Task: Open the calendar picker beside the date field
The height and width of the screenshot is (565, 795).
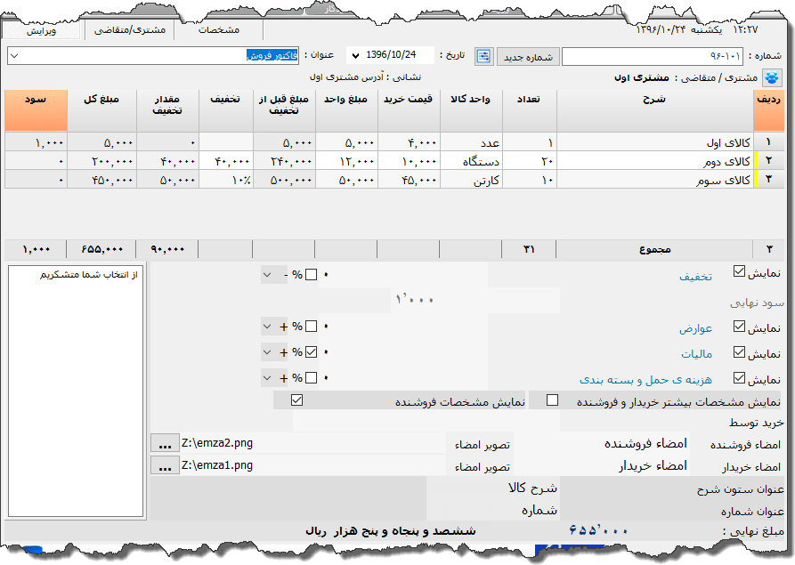Action: pos(483,54)
